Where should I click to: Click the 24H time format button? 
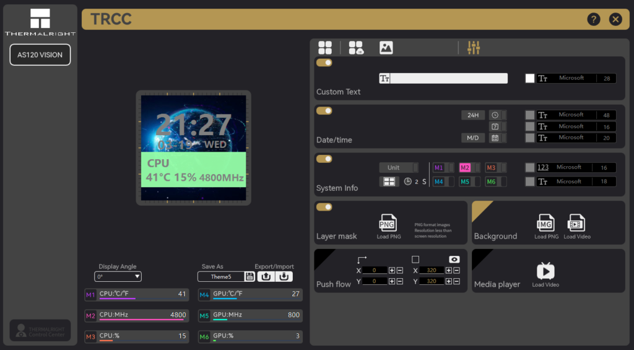(473, 115)
